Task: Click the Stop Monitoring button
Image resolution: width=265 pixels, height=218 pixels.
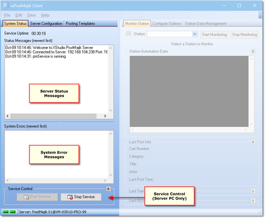Action: click(x=244, y=35)
